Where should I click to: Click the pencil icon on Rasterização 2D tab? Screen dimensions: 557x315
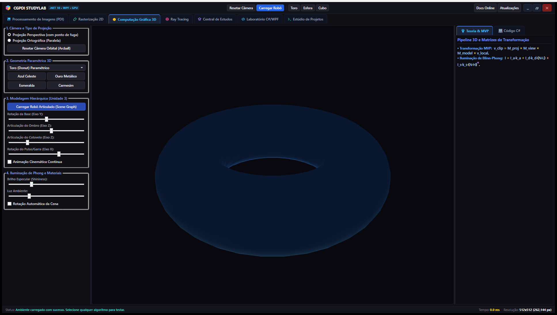pos(75,19)
